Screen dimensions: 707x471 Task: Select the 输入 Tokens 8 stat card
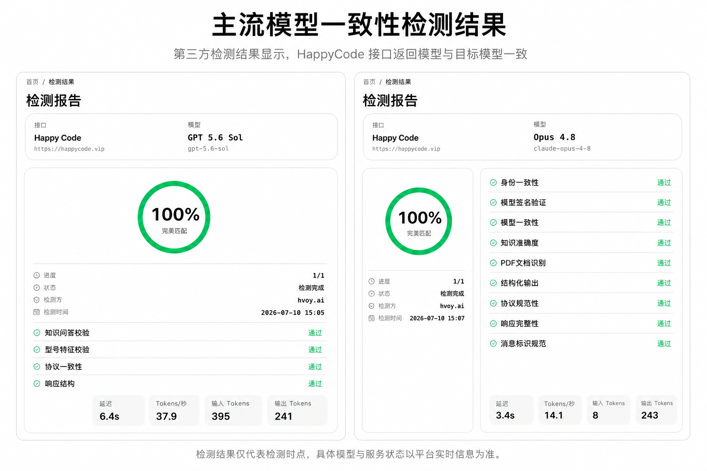tap(609, 410)
